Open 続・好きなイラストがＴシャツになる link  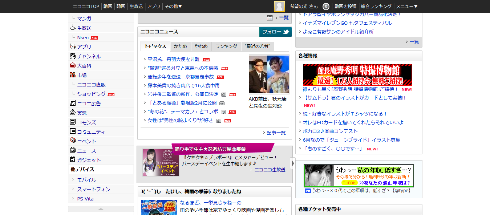pyautogui.click(x=345, y=114)
